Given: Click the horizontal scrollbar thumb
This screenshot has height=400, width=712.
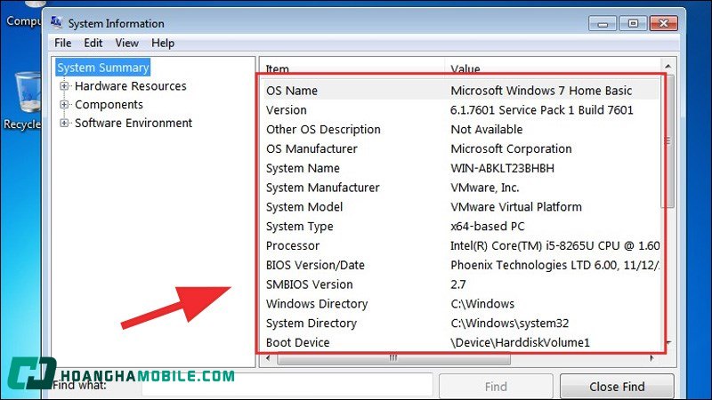Looking at the screenshot, I should [x=393, y=358].
